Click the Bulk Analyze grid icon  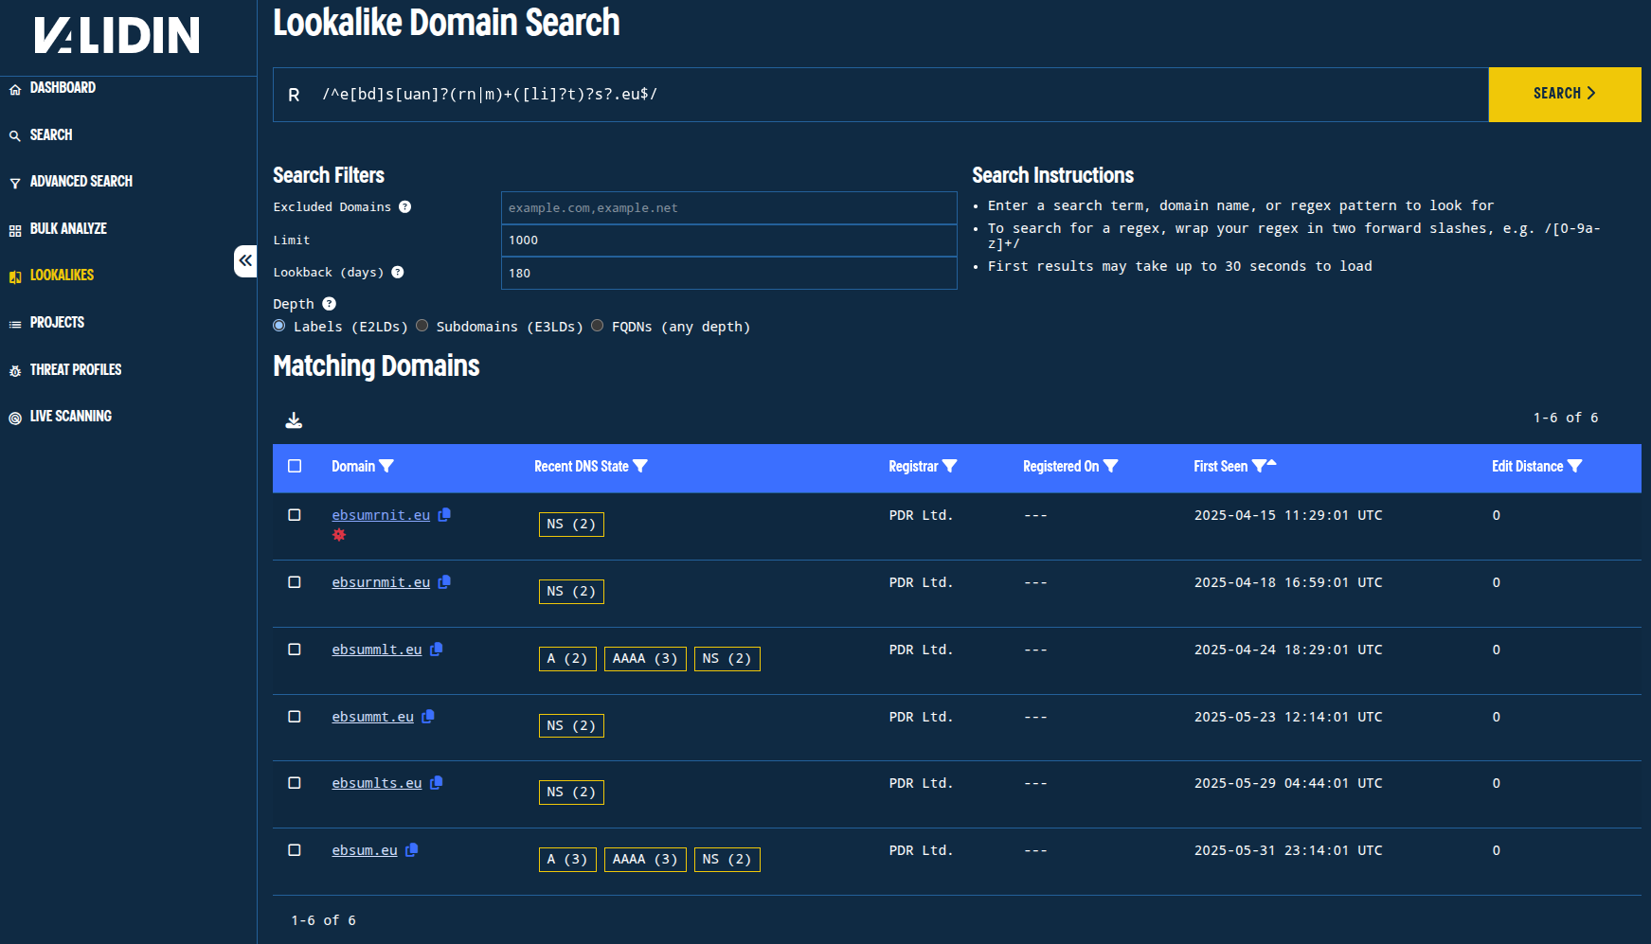[15, 230]
